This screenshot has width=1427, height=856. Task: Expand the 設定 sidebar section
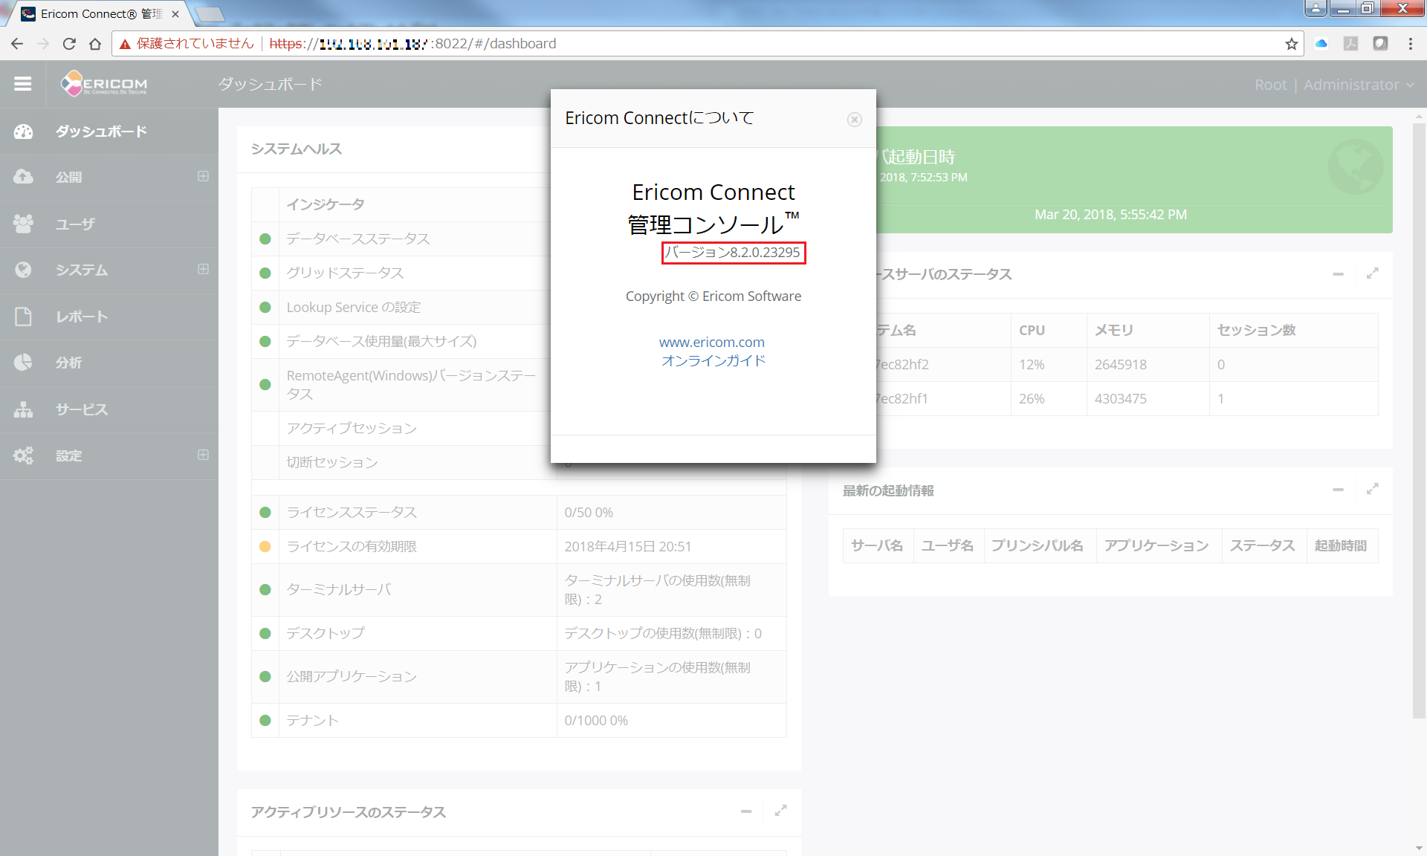pos(202,455)
